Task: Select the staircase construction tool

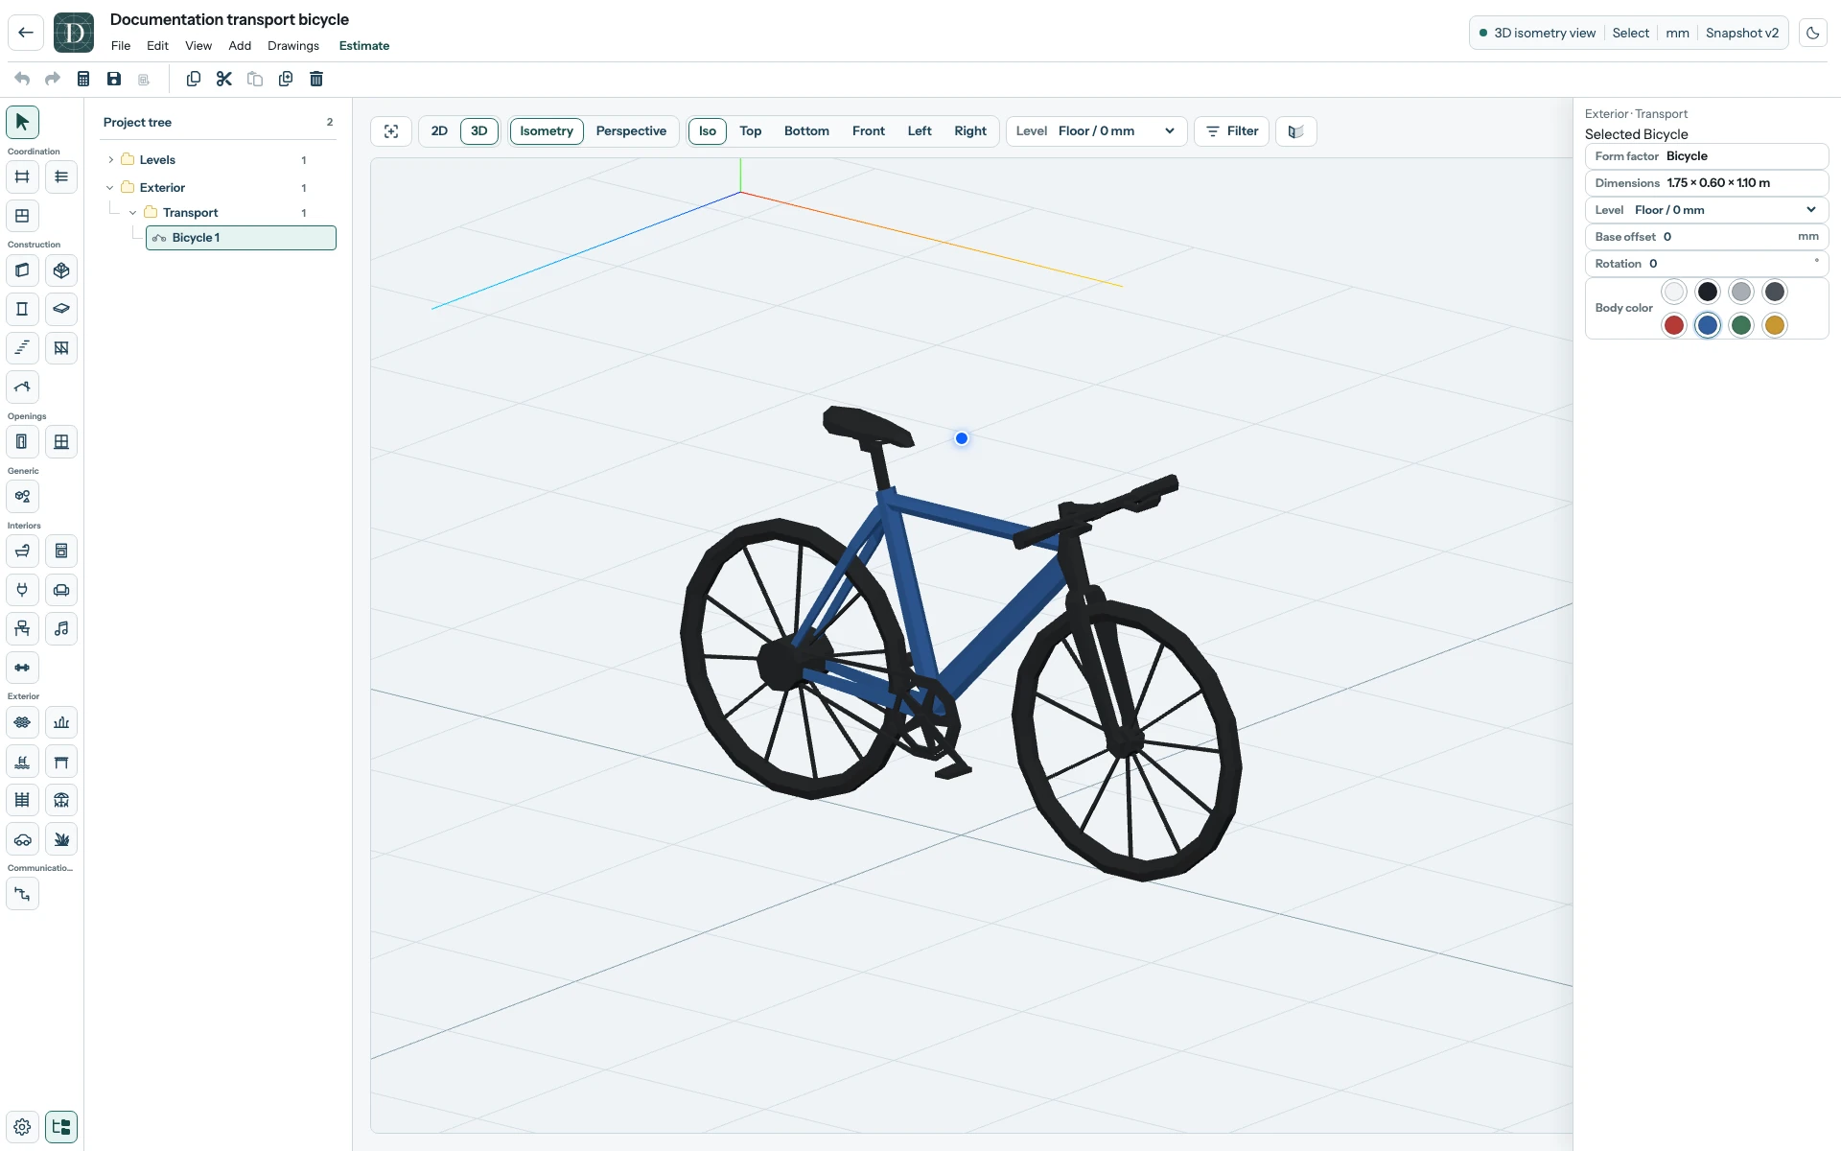Action: click(x=22, y=348)
